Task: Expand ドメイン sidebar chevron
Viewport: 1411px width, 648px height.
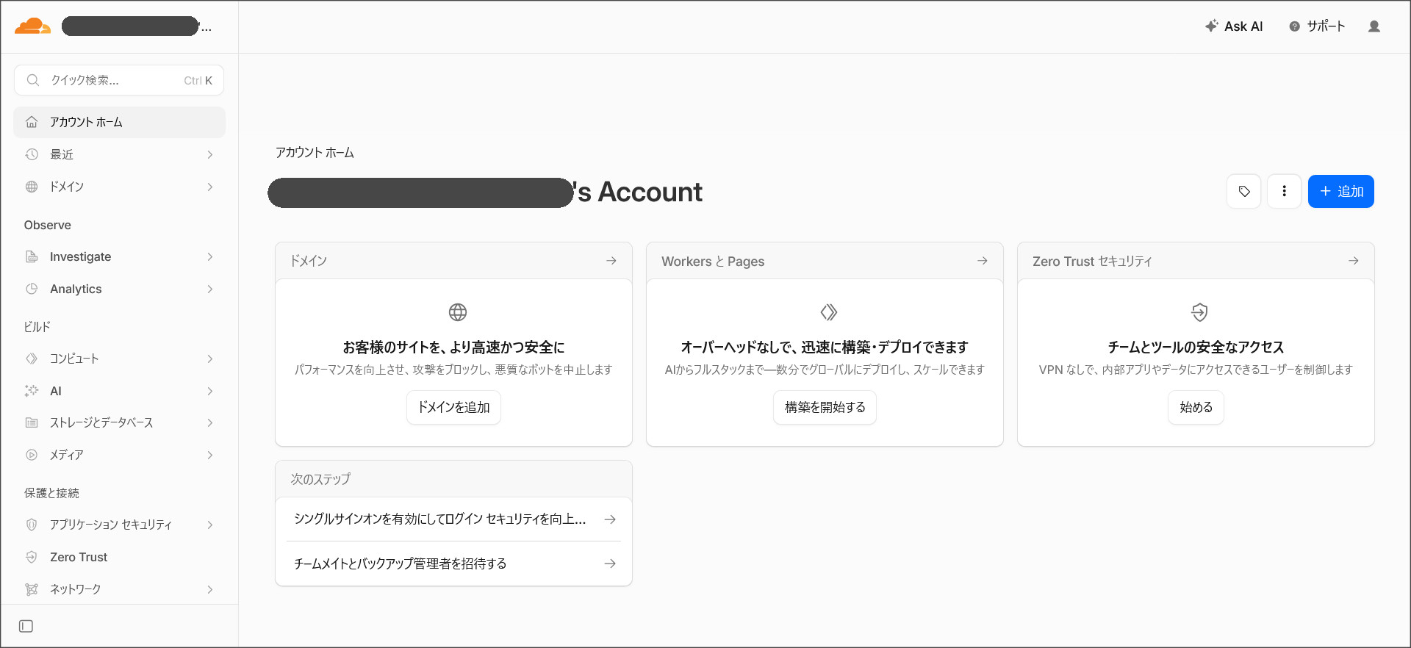Action: 210,187
